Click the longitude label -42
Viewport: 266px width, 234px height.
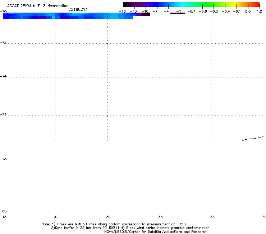pyautogui.click(x=55, y=217)
